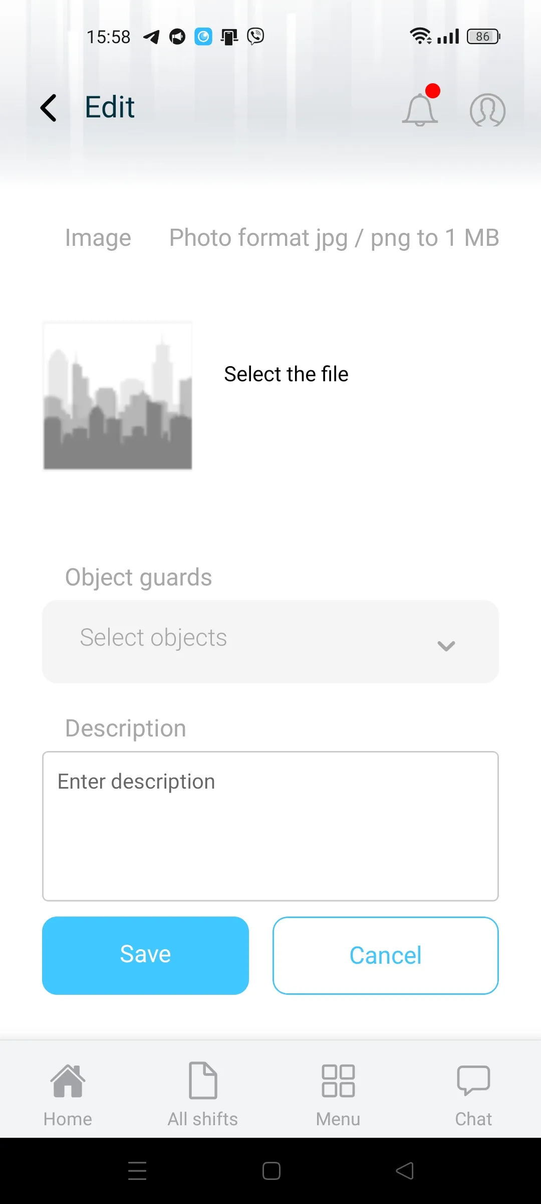Click the Save button
The image size is (541, 1204).
coord(145,956)
